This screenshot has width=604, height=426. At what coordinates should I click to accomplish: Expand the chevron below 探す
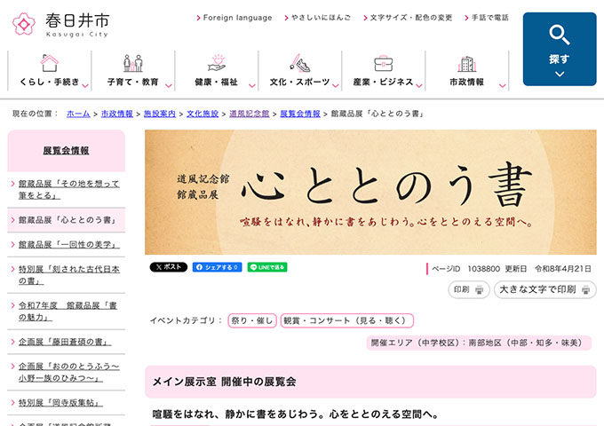pos(560,74)
